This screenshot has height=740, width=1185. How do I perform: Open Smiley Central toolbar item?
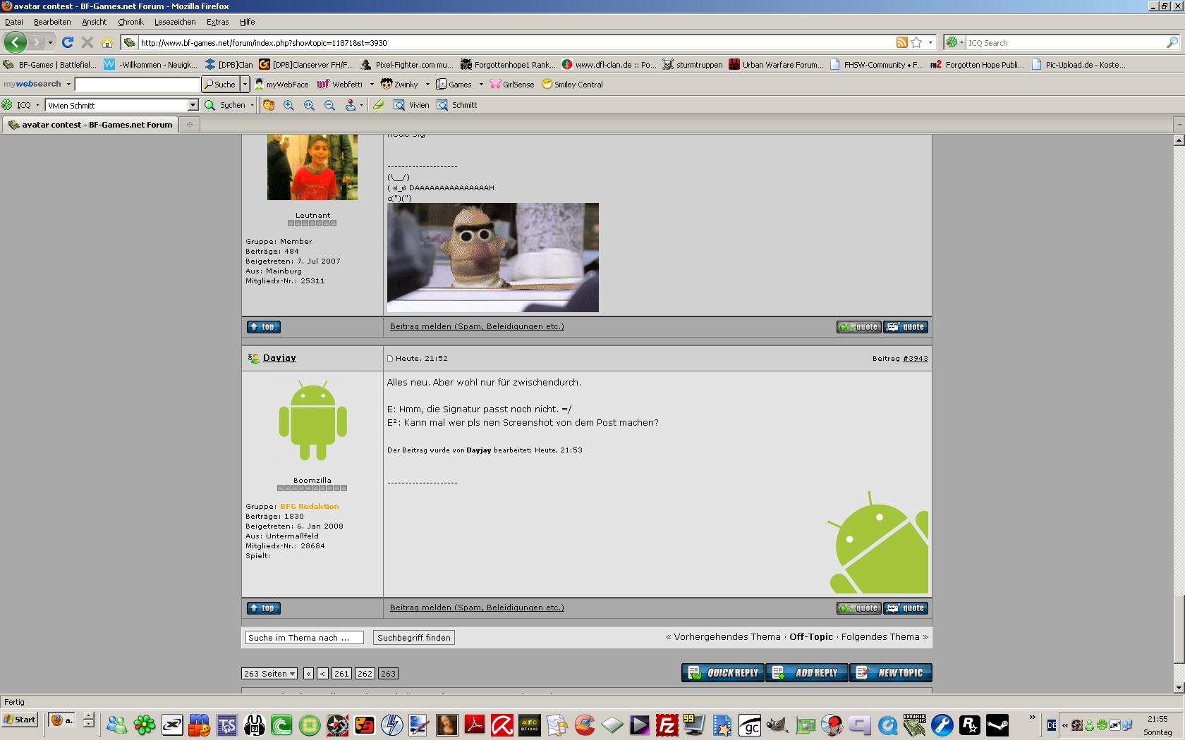(x=572, y=85)
